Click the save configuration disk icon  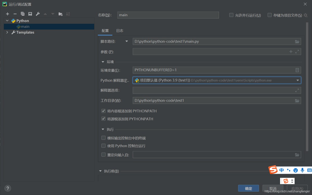pos(30,14)
